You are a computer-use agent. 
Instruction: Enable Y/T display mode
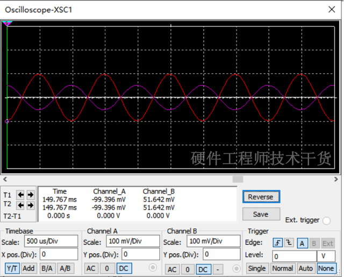(12, 268)
